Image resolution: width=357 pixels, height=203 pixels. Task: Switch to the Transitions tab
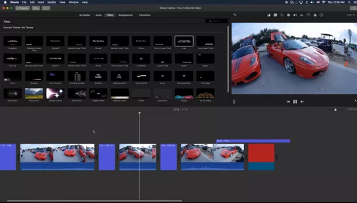(145, 15)
